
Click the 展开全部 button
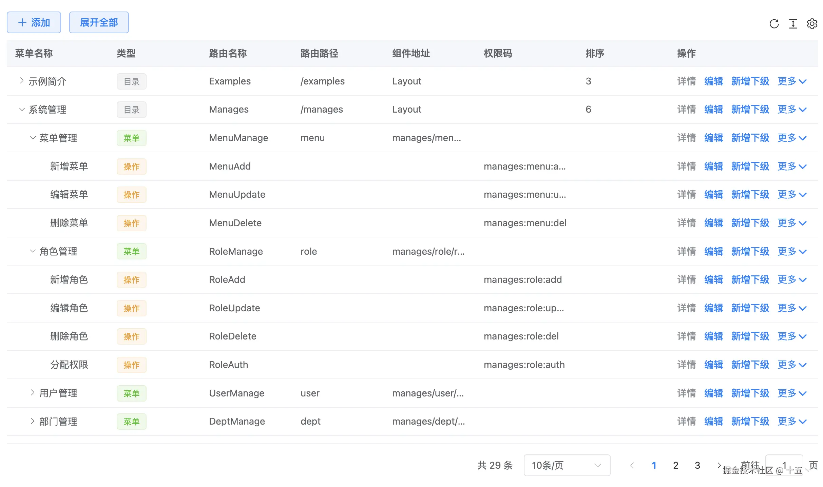[x=99, y=22]
